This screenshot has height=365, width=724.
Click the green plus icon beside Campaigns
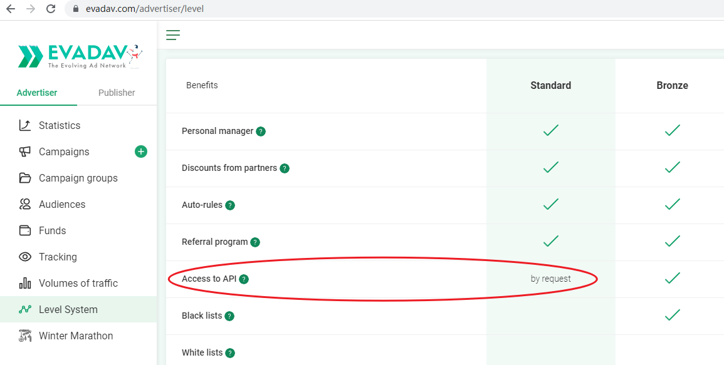141,152
